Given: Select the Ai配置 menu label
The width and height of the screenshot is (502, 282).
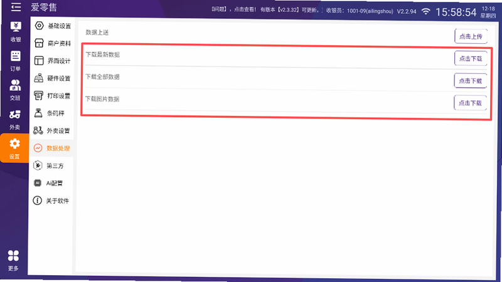Looking at the screenshot, I should pyautogui.click(x=55, y=183).
